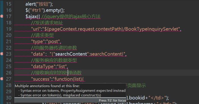Screen dimensions: 199x104
Task: Click the comment 向服务器传递的参数
Action: tap(54, 48)
